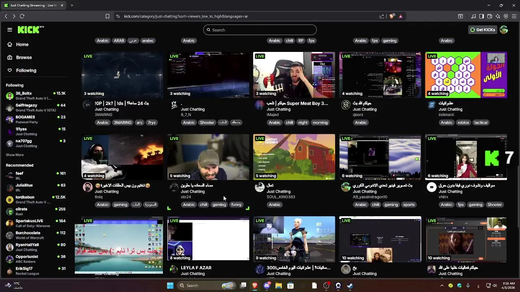Open the 6oiq channel avatar
This screenshot has height=292, width=520.
(x=87, y=187)
